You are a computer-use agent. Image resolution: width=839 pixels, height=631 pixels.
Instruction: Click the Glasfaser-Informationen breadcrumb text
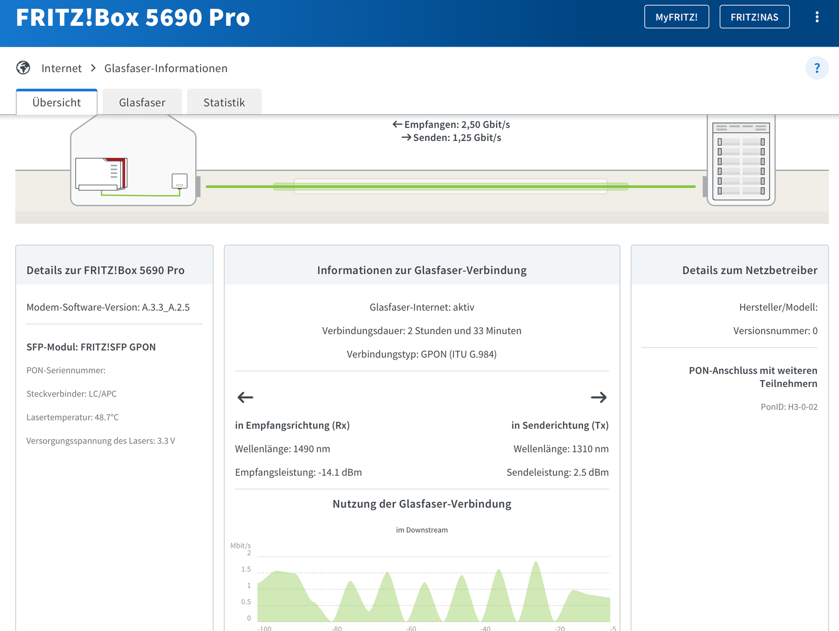[x=166, y=68]
